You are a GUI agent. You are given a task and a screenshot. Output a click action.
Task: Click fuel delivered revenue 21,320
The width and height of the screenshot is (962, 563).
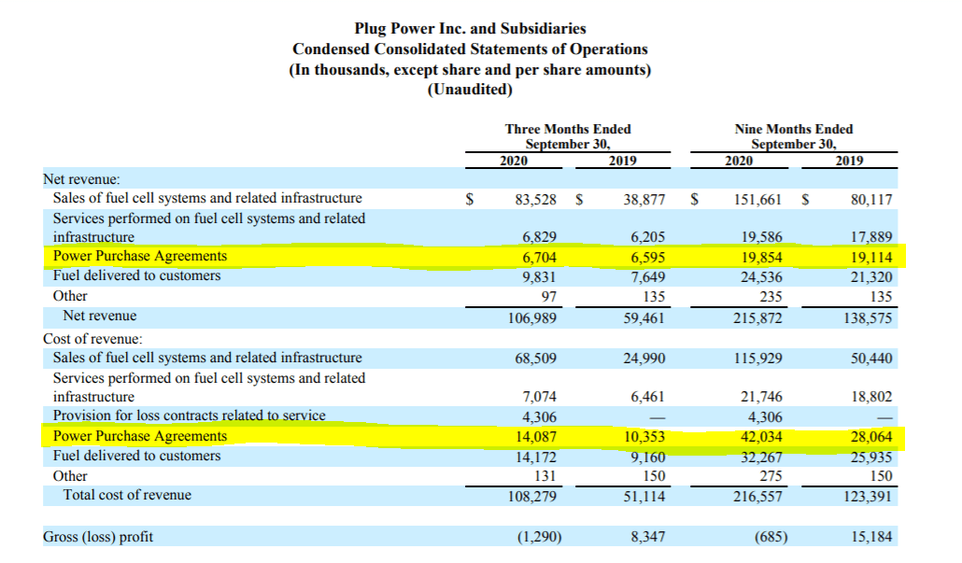point(871,276)
